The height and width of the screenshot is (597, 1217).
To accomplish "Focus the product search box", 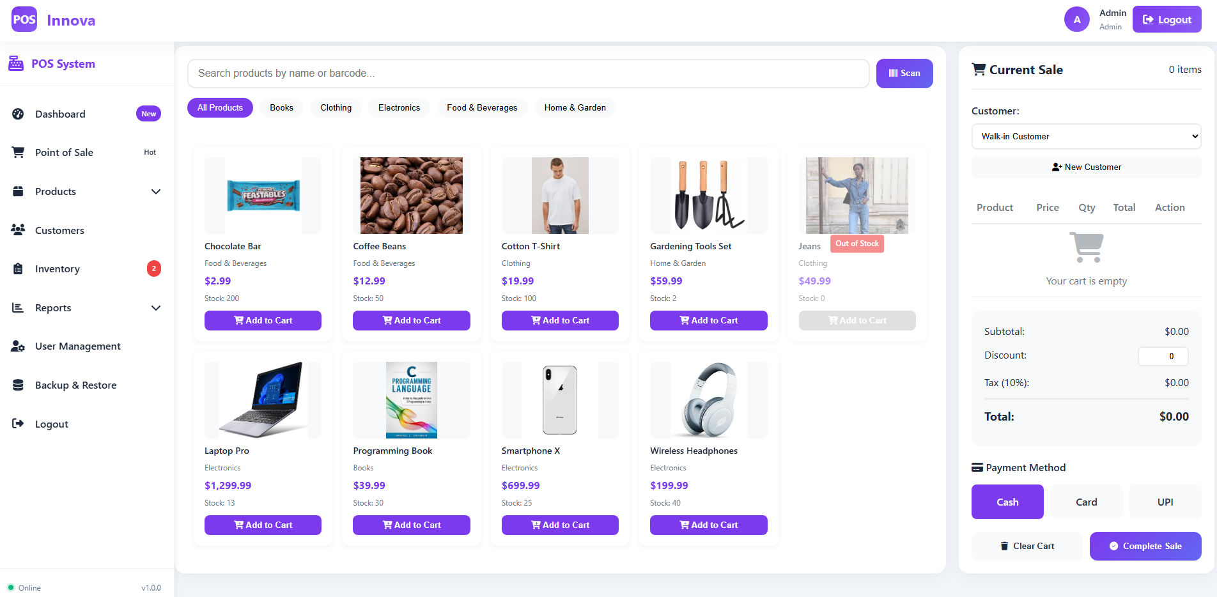I will pyautogui.click(x=528, y=74).
